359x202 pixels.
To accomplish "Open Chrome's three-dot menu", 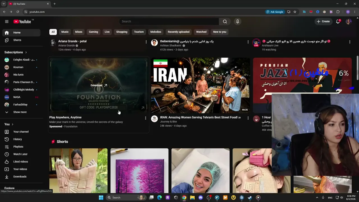I will click(355, 12).
